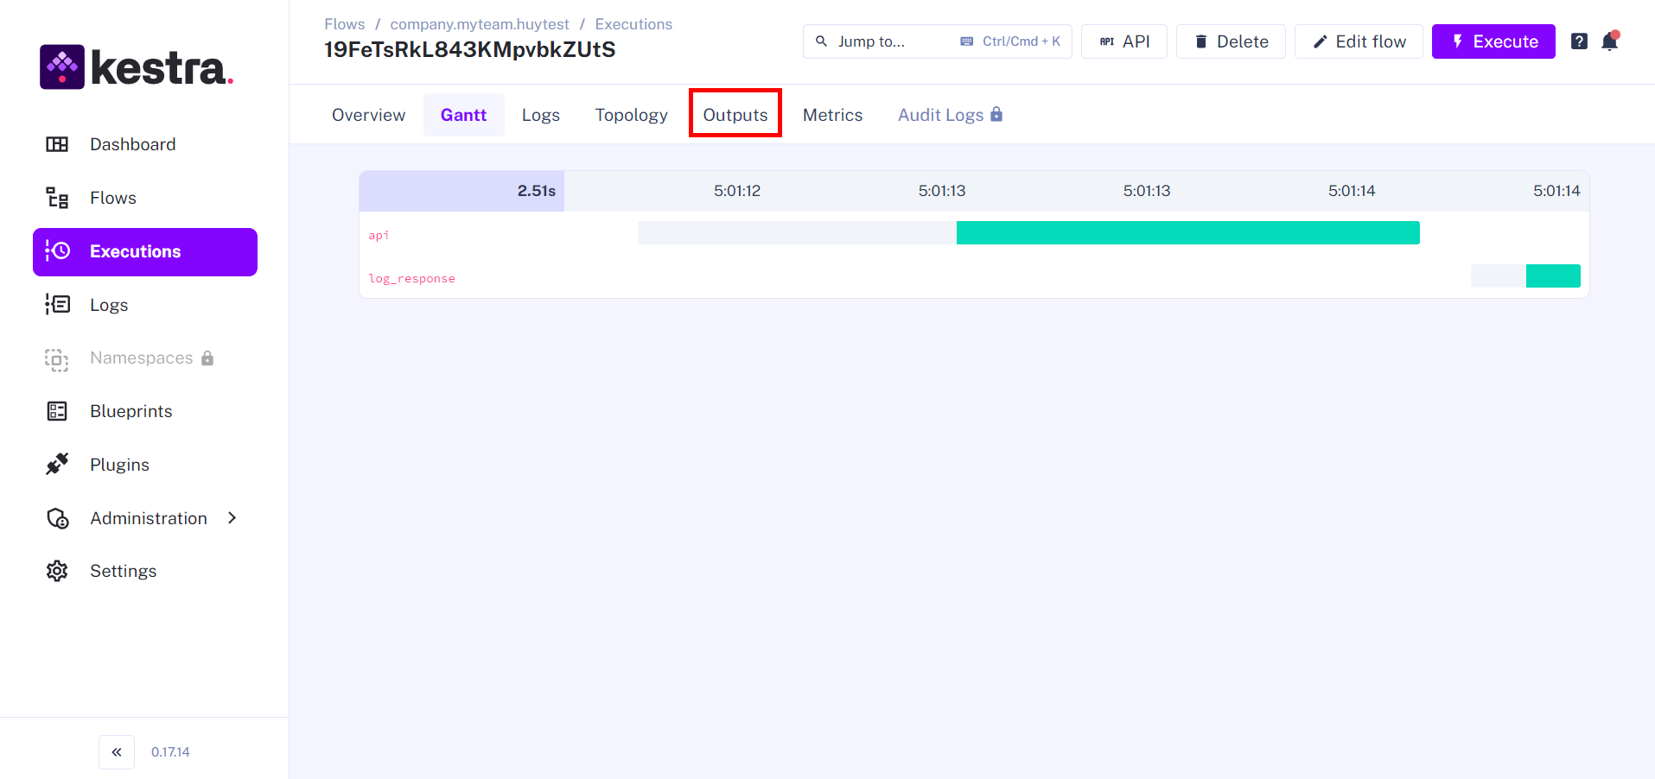The width and height of the screenshot is (1655, 779).
Task: Open Plugins using the plug icon
Action: tap(57, 465)
